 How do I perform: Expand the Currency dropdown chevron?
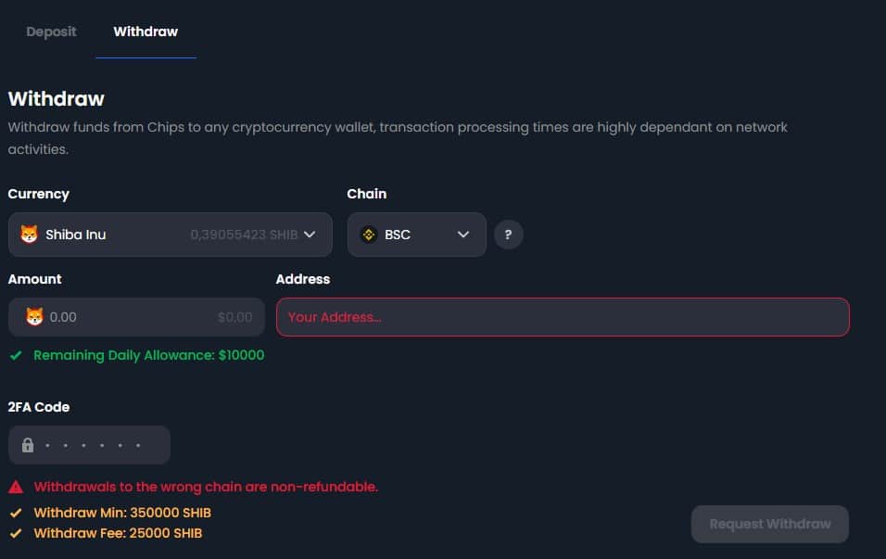click(310, 235)
